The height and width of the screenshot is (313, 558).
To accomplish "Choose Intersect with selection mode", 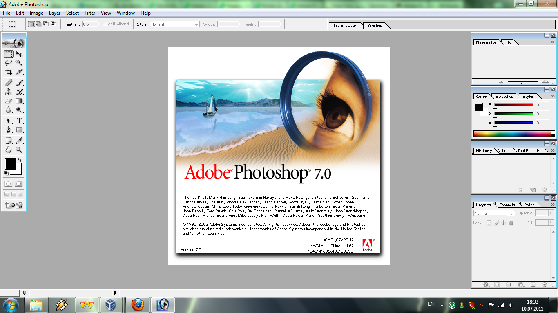I will 53,24.
